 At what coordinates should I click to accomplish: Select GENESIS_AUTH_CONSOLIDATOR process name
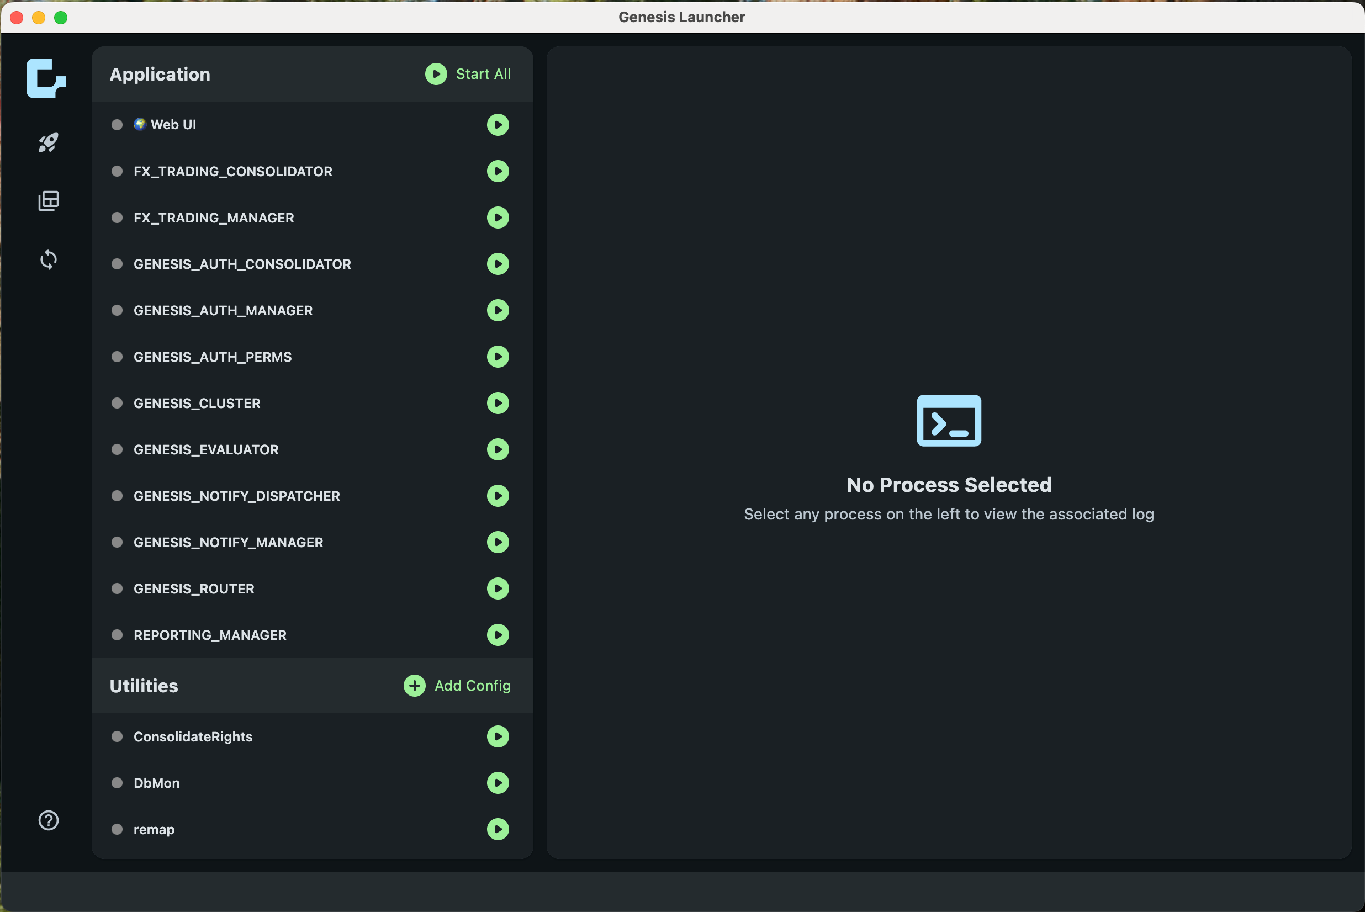242,264
